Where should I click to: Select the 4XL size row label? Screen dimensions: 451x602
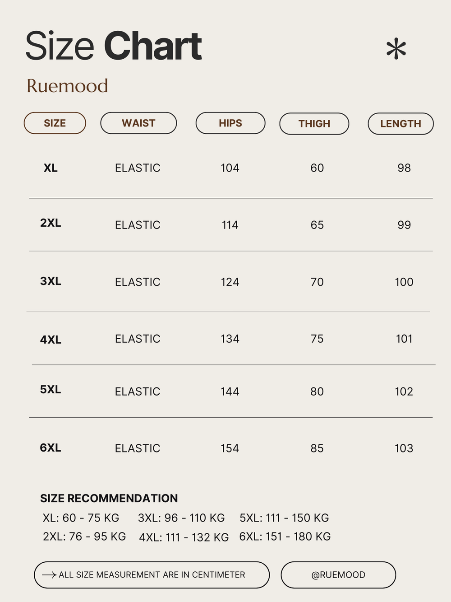(51, 340)
